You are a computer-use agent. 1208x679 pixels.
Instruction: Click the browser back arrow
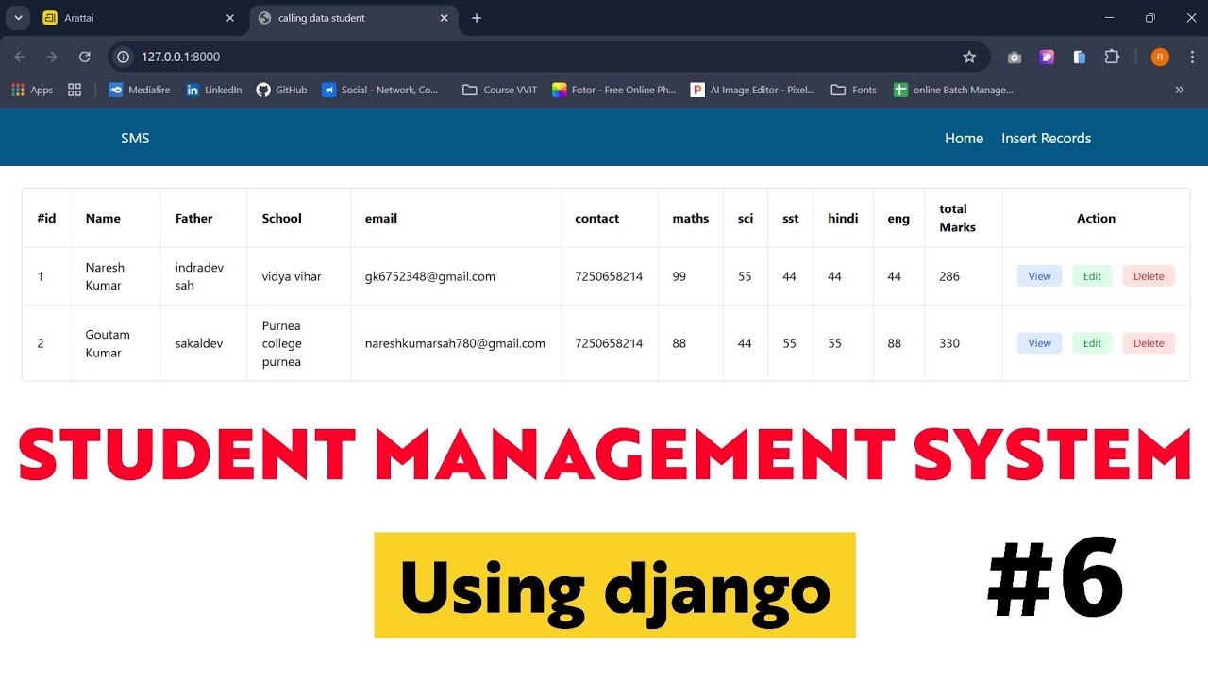(20, 57)
